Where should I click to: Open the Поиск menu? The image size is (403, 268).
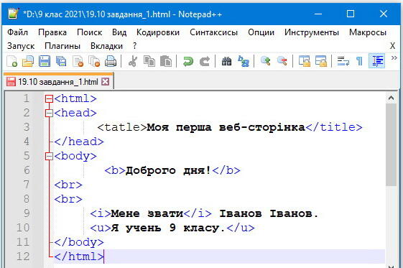pyautogui.click(x=90, y=32)
